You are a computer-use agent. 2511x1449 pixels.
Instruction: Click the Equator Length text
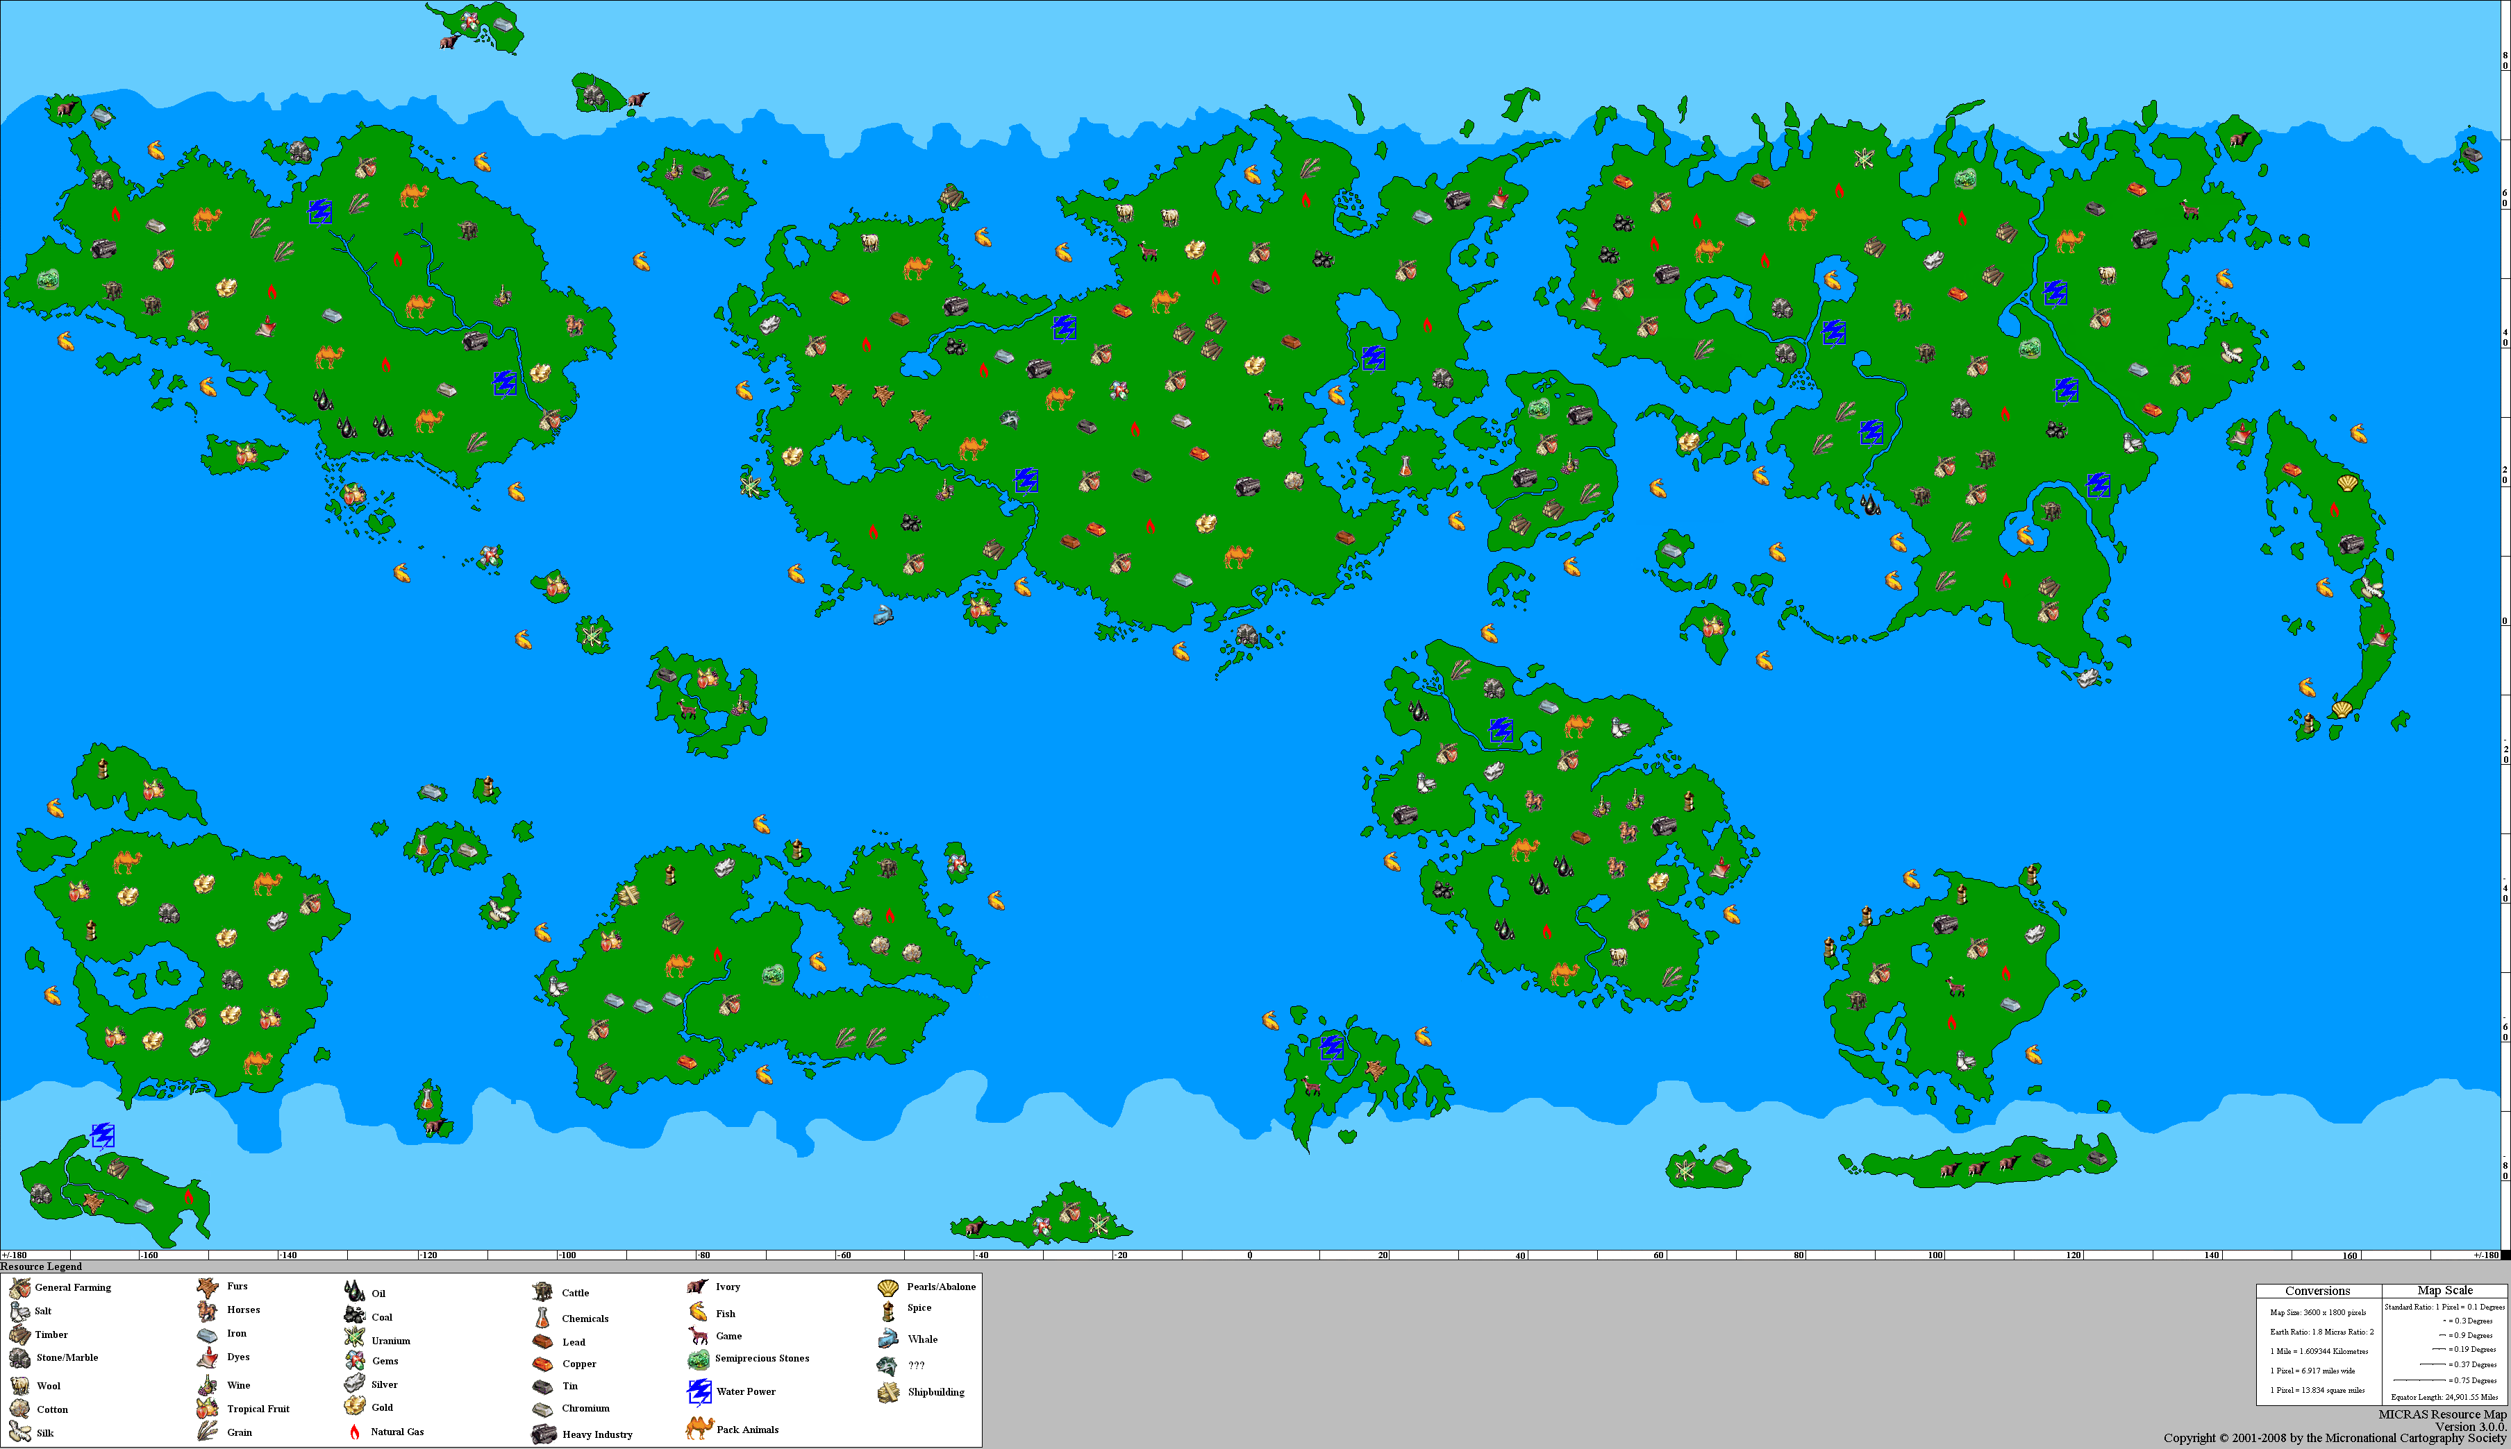click(2444, 1397)
